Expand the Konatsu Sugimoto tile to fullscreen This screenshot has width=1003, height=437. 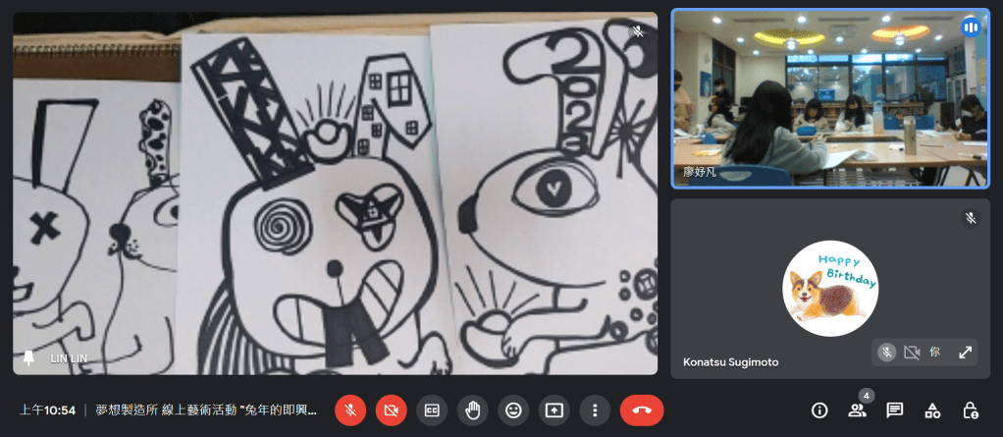pos(965,352)
